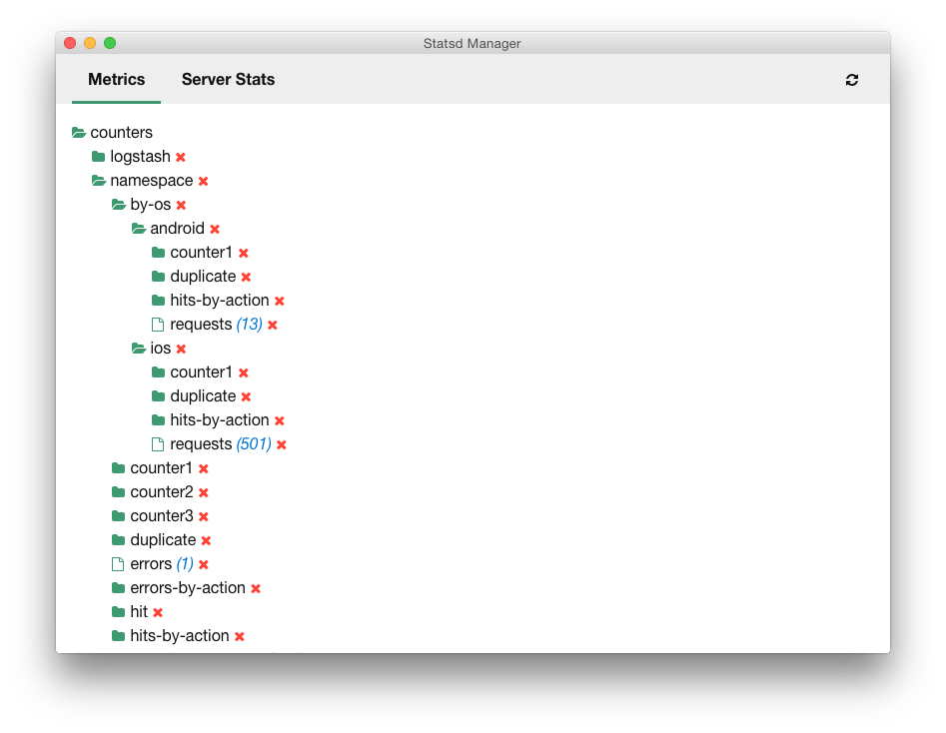Switch to the Server Stats tab
This screenshot has width=946, height=733.
click(228, 79)
